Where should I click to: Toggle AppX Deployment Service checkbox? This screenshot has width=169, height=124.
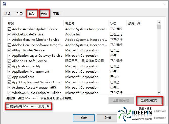tap(9, 82)
